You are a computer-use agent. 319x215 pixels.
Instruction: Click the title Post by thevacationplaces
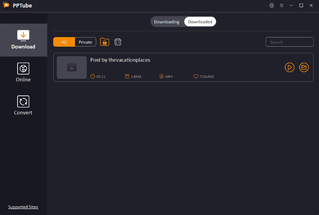click(120, 60)
